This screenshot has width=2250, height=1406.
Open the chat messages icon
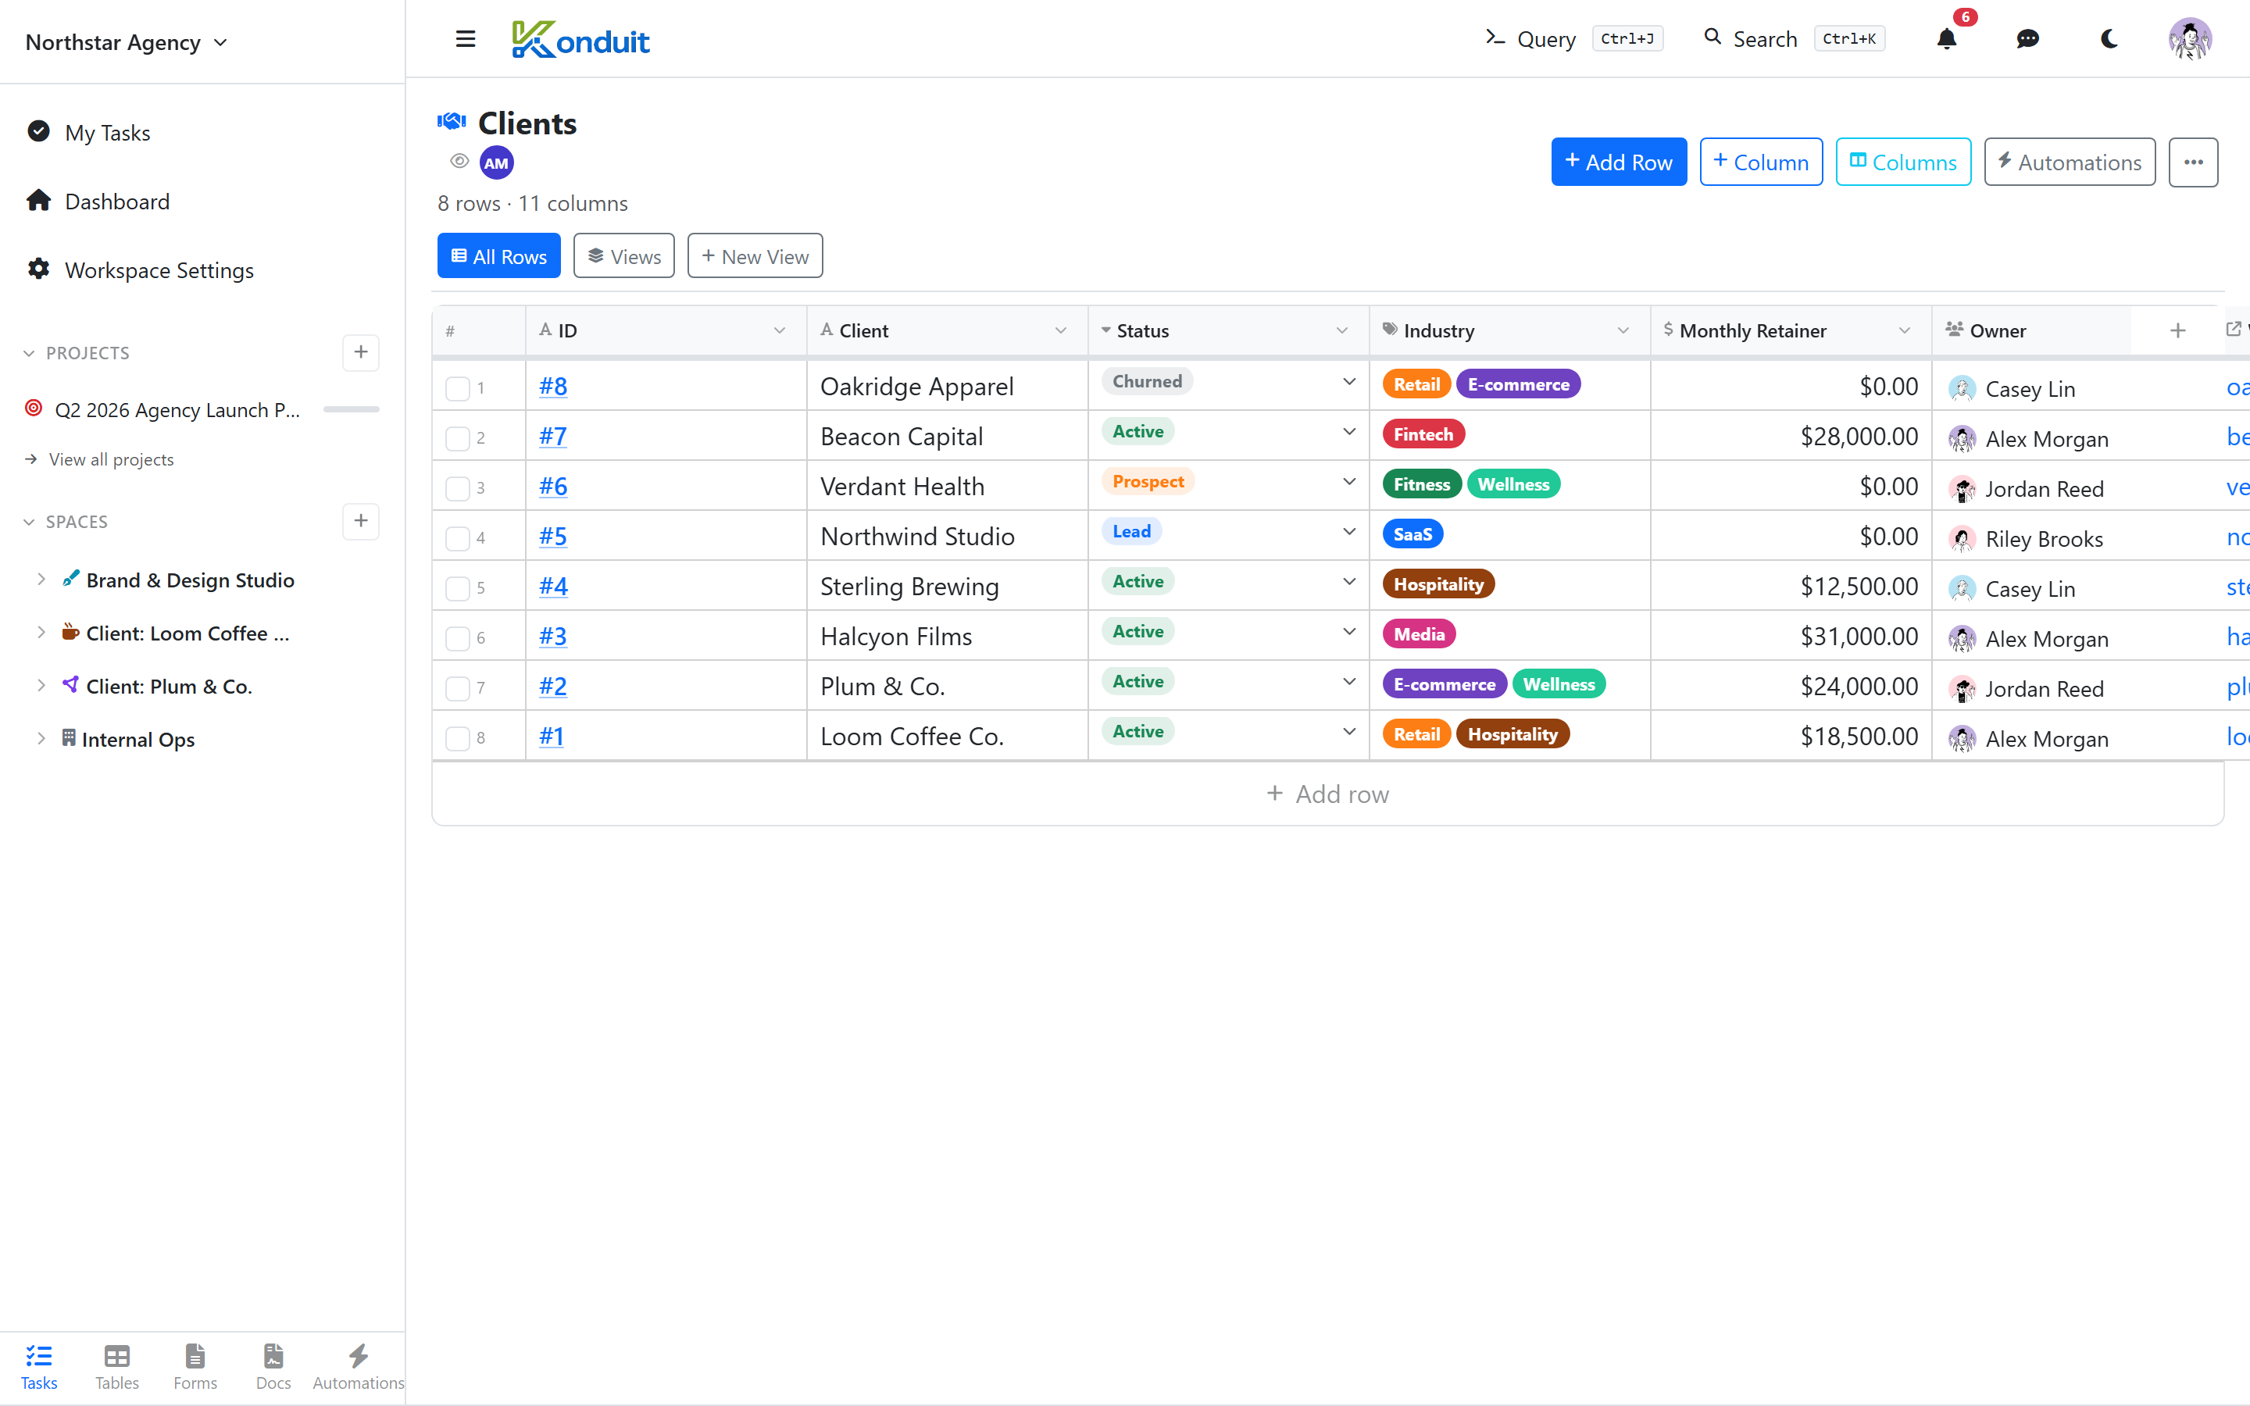[x=2028, y=39]
